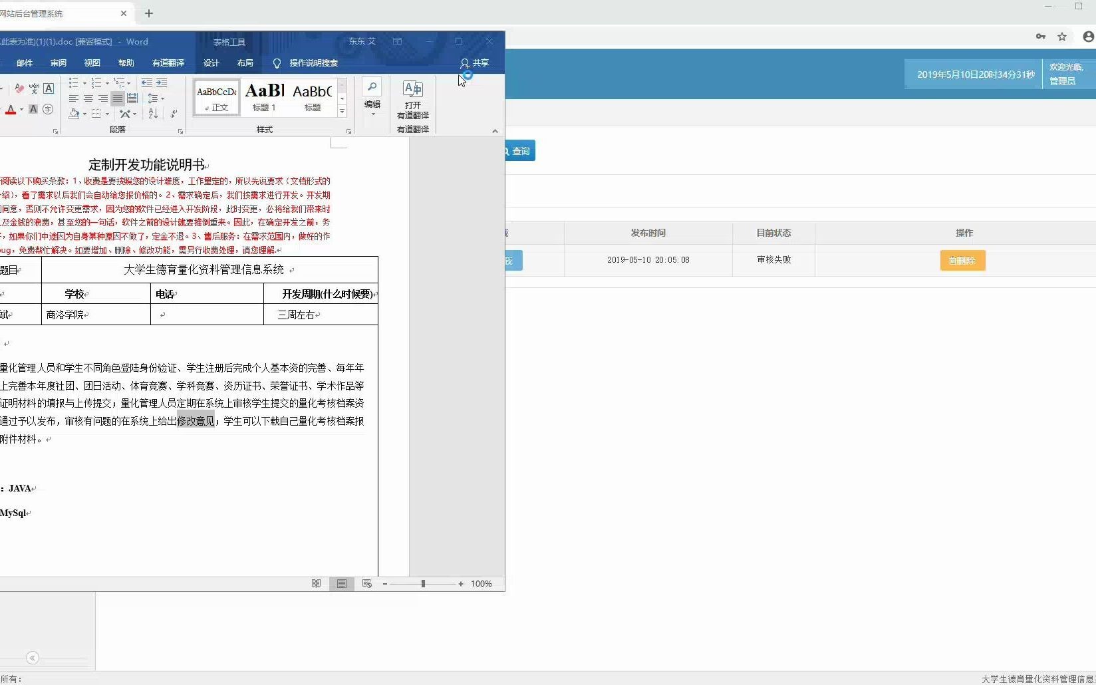This screenshot has height=685, width=1096.
Task: Apply numbered list formatting
Action: pyautogui.click(x=96, y=83)
